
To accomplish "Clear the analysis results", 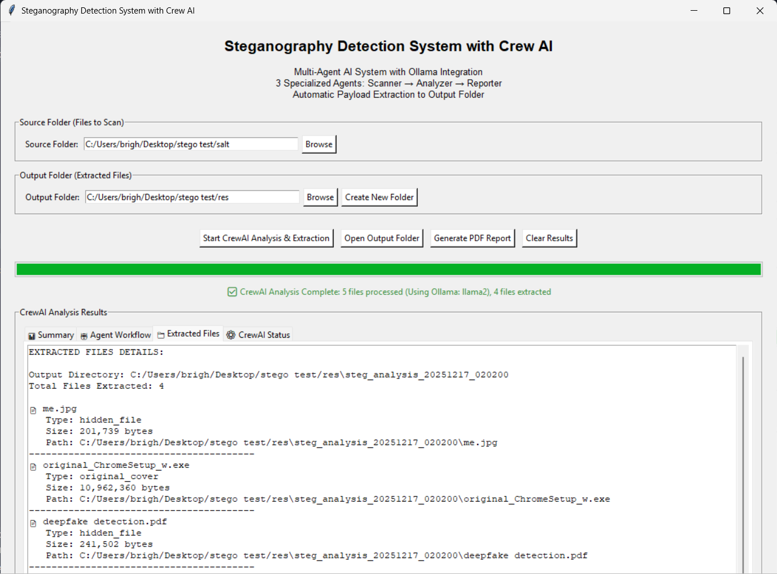I will [x=549, y=238].
